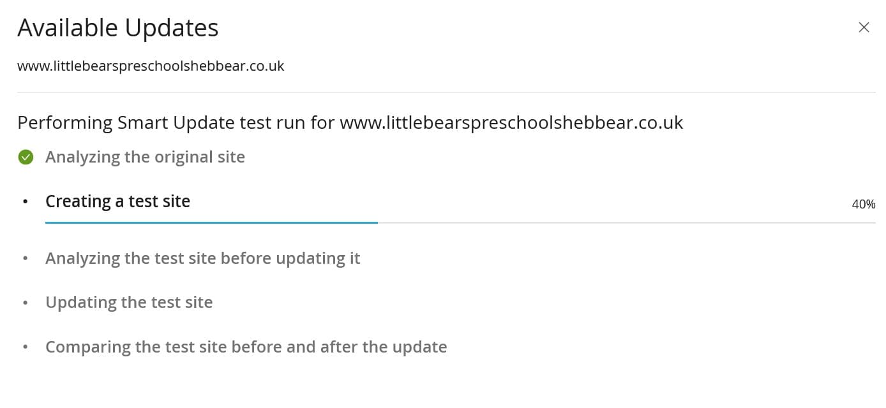Click the green checkmark icon
The image size is (886, 408).
[x=26, y=157]
